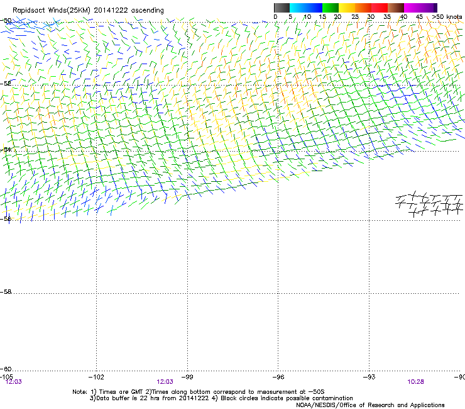Click the longitude label '-96'
The image size is (465, 409).
tap(278, 377)
